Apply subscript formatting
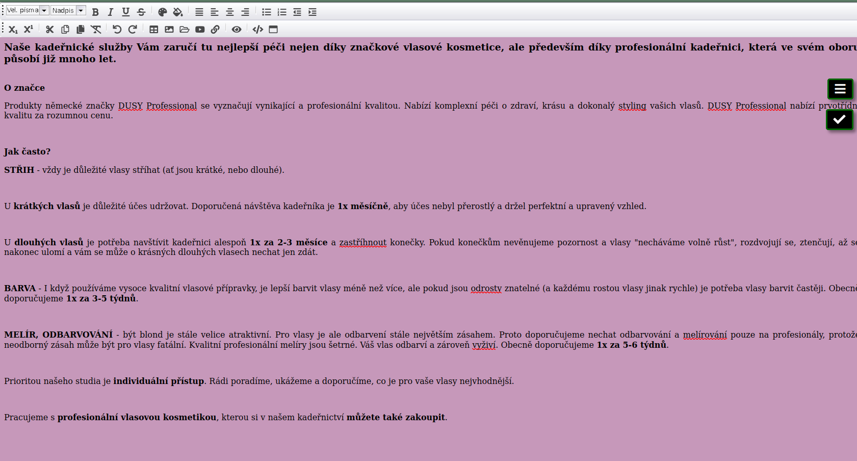 tap(13, 30)
